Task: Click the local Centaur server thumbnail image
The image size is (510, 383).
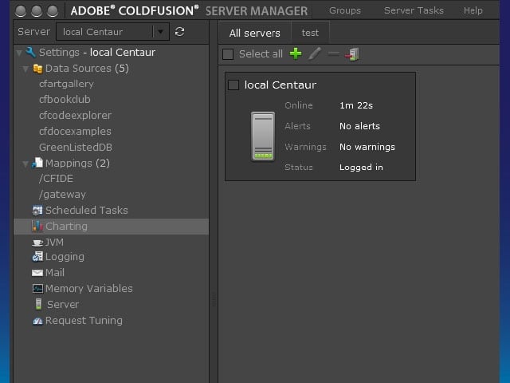Action: tap(263, 136)
